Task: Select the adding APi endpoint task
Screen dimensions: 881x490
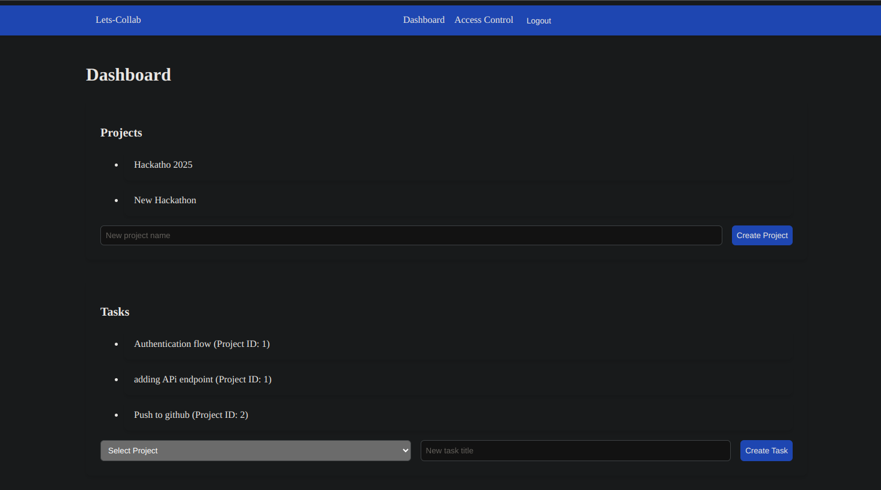Action: [x=203, y=379]
